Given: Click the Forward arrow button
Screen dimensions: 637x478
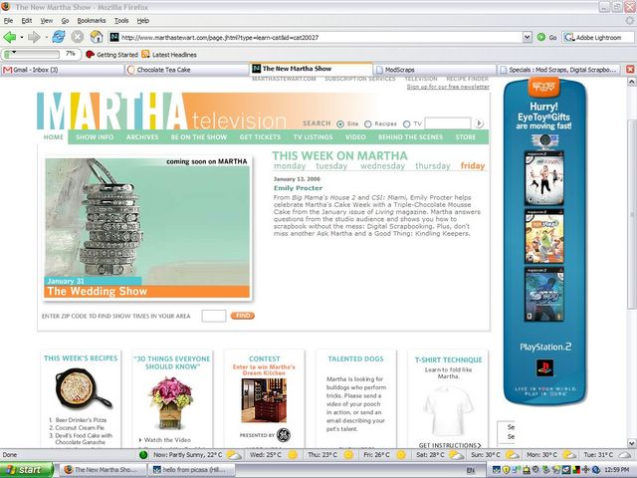Looking at the screenshot, I should click(x=34, y=38).
